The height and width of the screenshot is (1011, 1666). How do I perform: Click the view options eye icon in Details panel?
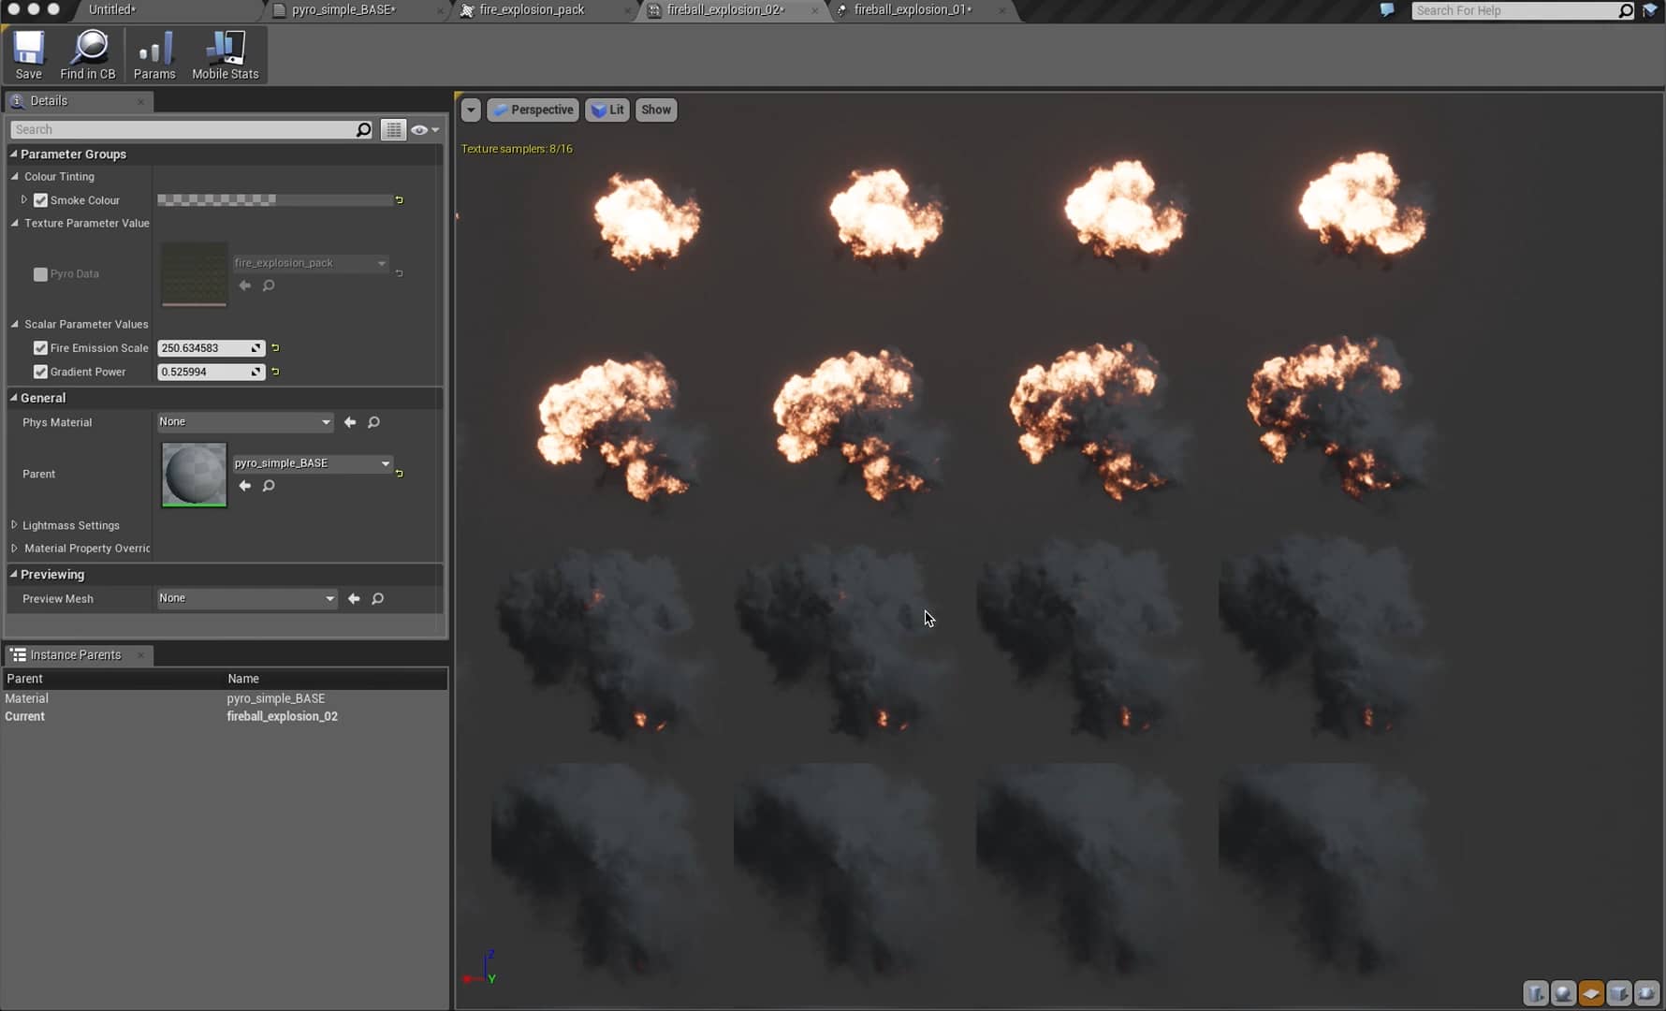point(420,129)
